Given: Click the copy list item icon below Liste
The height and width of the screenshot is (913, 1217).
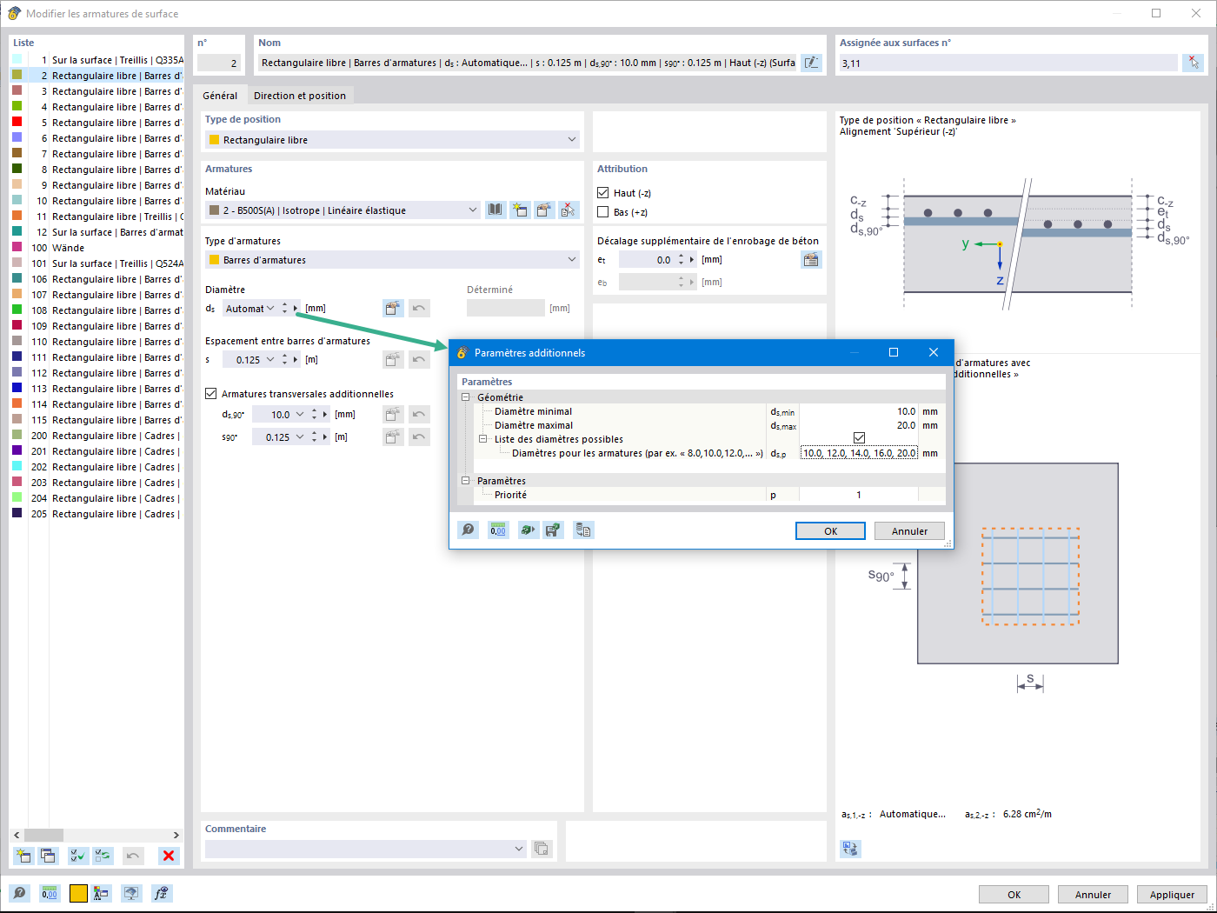Looking at the screenshot, I should 48,856.
